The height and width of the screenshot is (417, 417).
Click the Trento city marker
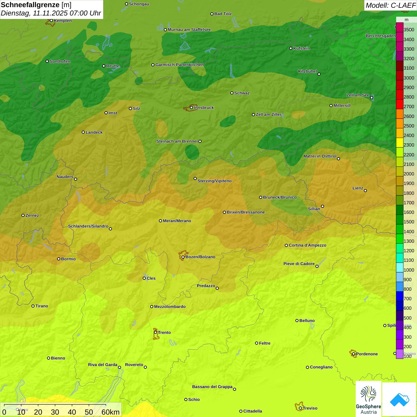pos(155,332)
